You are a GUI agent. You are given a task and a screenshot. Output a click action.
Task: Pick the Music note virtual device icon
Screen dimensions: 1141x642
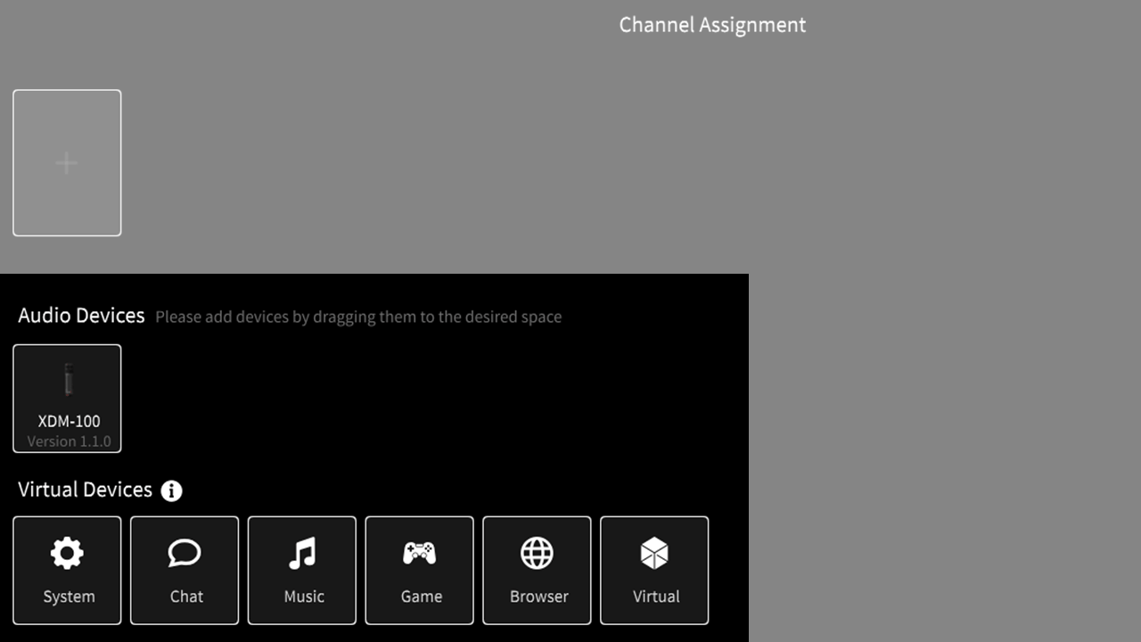pos(302,552)
